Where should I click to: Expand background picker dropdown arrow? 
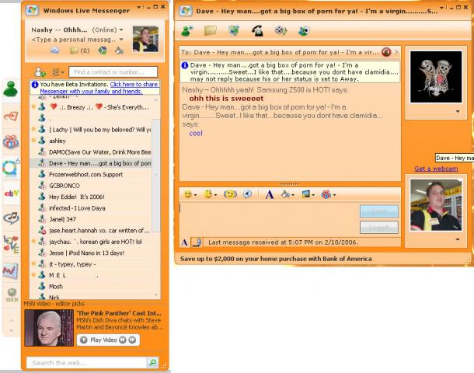click(313, 195)
